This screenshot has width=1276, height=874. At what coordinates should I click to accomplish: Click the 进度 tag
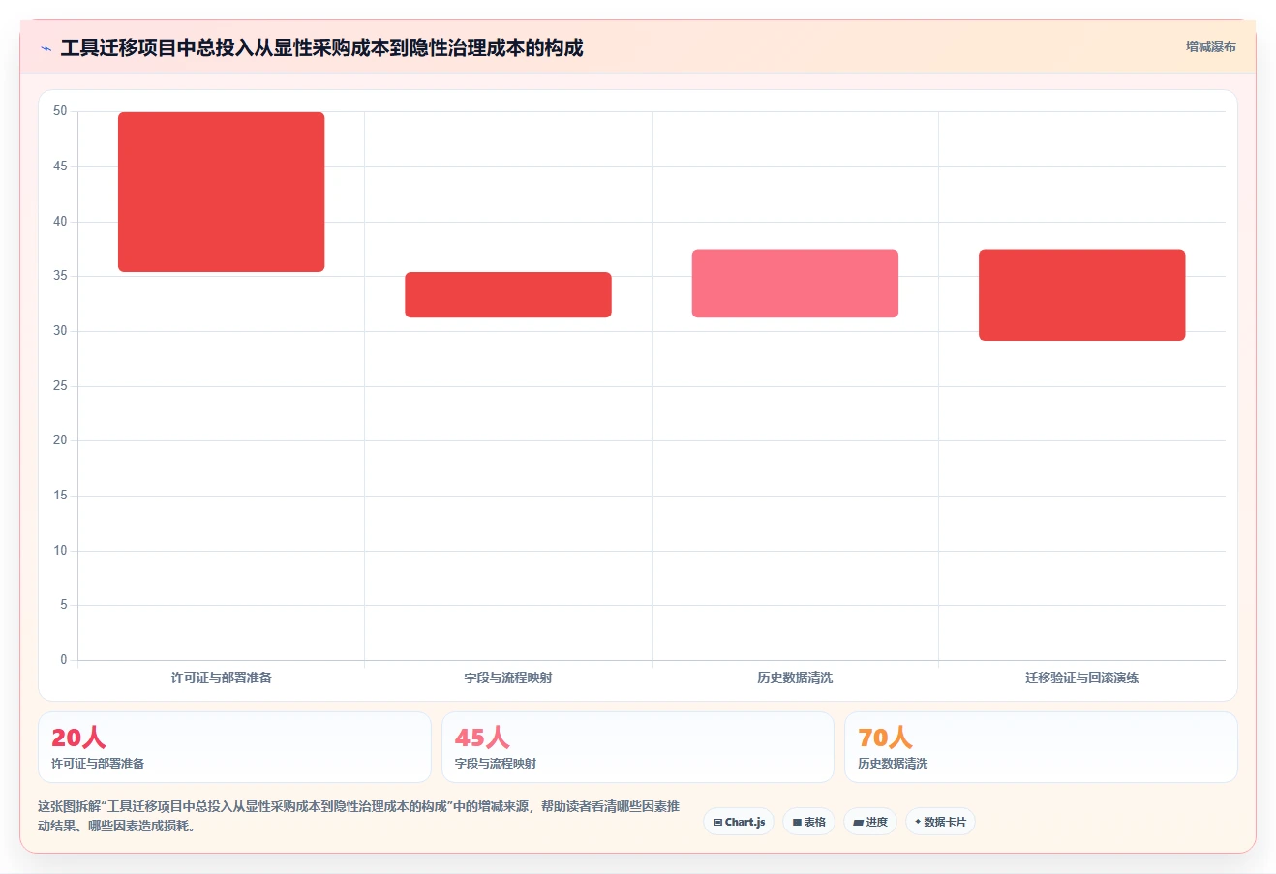(x=869, y=822)
